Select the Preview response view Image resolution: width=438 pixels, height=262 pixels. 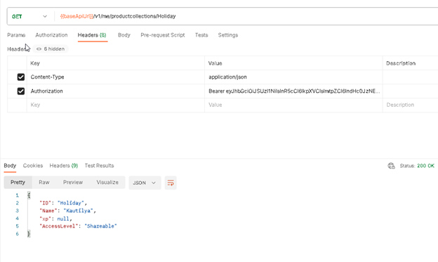(73, 183)
